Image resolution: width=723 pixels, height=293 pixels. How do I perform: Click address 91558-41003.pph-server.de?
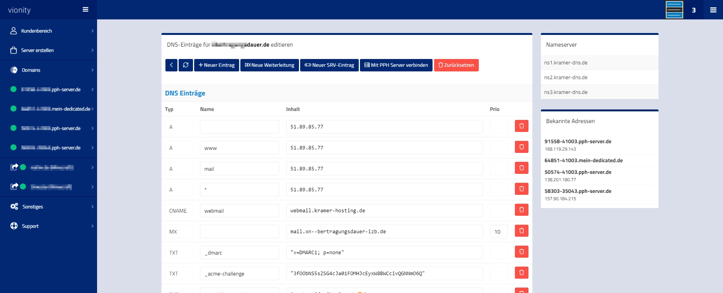coord(578,141)
